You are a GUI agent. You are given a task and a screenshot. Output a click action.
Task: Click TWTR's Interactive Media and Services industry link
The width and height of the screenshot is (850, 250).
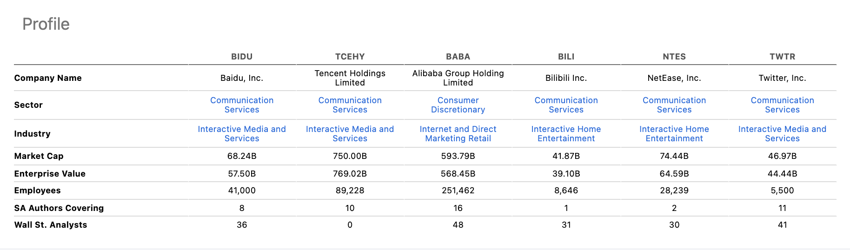[782, 134]
